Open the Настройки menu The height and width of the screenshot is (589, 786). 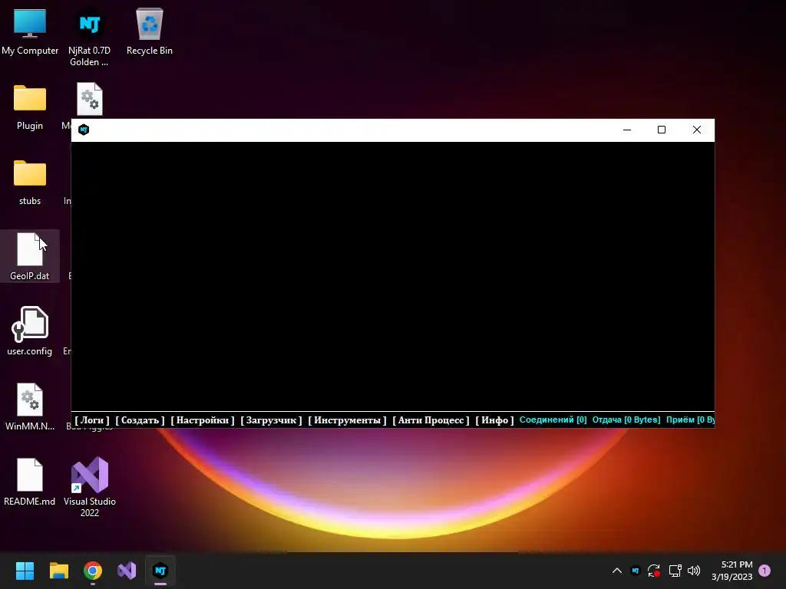pyautogui.click(x=203, y=420)
